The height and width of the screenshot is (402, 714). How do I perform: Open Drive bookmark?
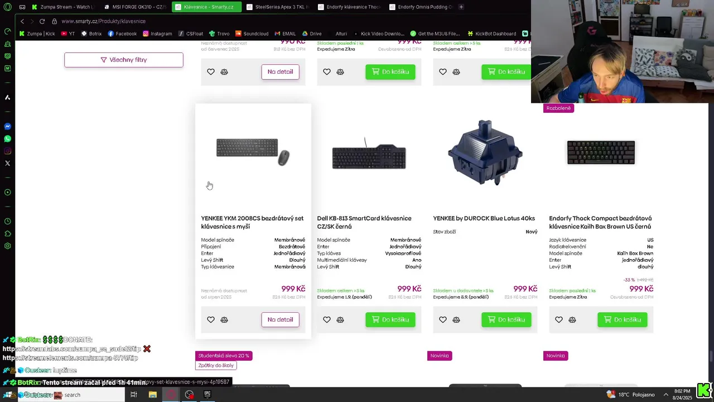(312, 33)
